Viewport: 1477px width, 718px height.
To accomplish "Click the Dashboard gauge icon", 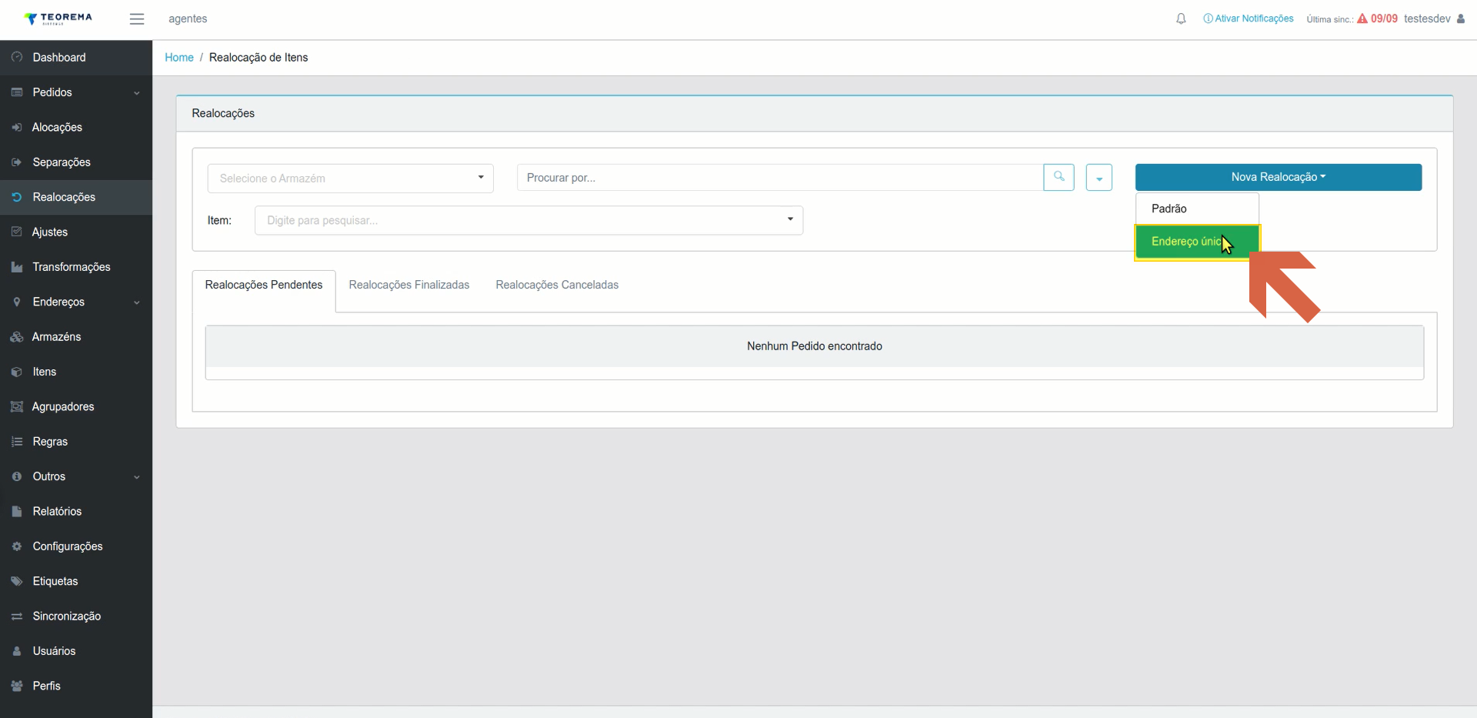I will (17, 57).
